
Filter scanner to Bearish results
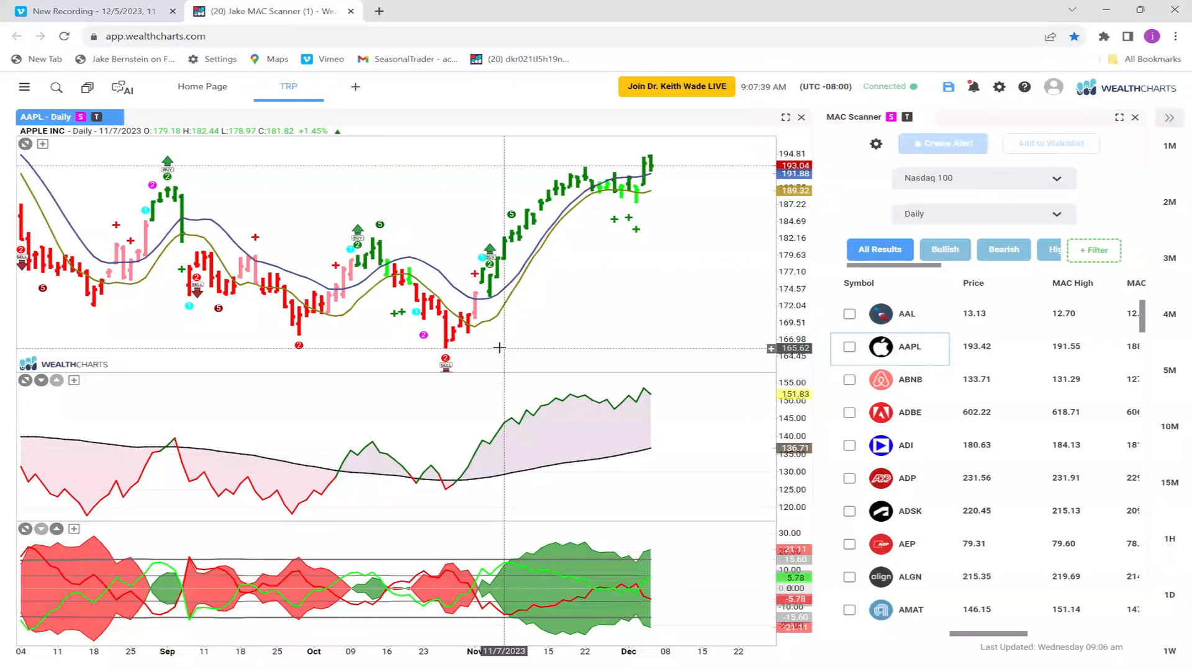pos(1004,249)
